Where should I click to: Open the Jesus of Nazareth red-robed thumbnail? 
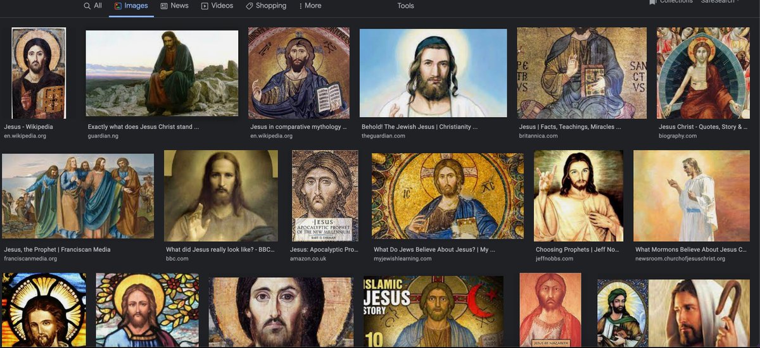click(550, 310)
